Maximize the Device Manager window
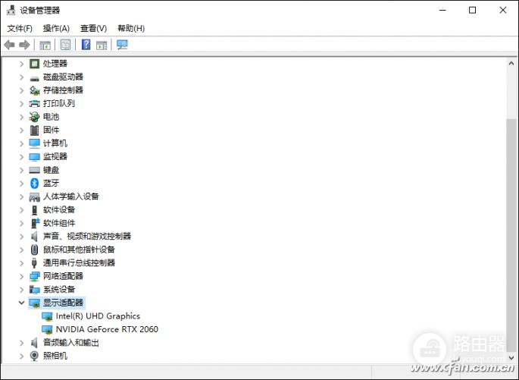This screenshot has height=380, width=519. click(472, 11)
